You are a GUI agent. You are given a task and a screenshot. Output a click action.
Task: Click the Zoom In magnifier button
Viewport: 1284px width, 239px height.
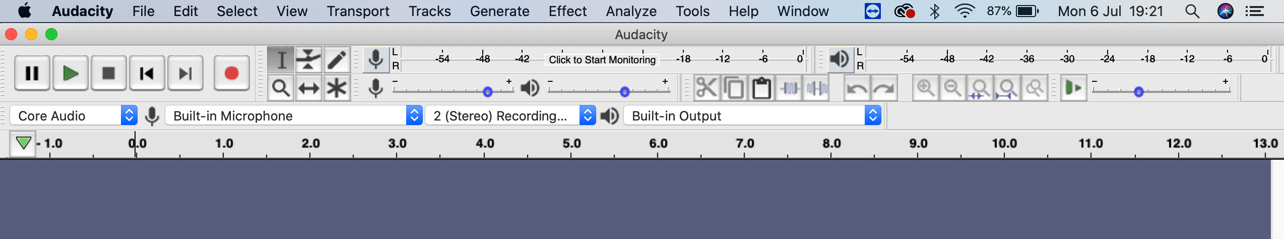(926, 88)
